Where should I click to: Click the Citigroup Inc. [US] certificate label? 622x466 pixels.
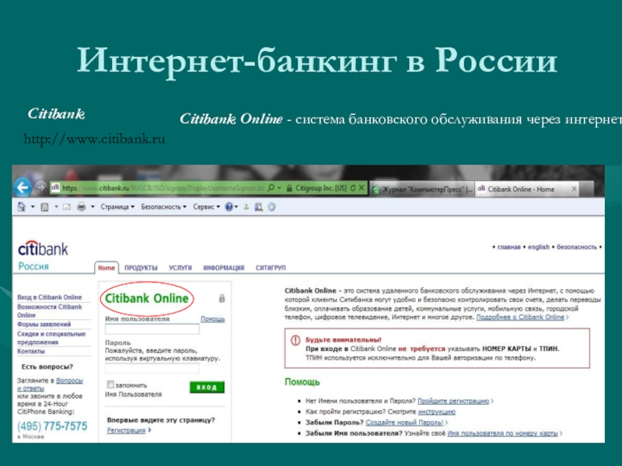point(321,188)
